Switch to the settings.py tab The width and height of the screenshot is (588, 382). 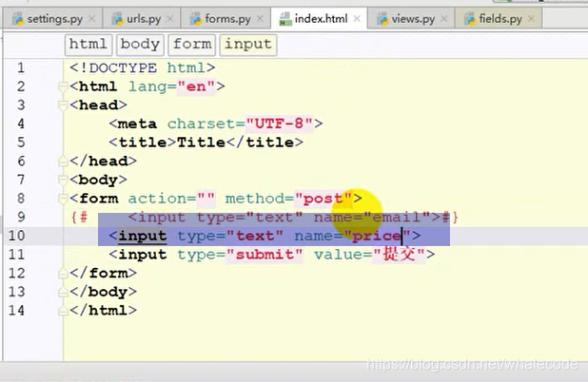52,19
